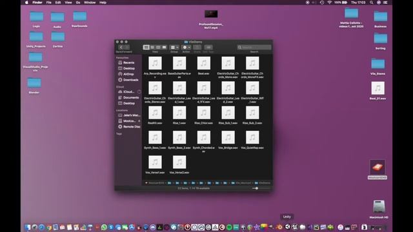Open the File menu

[x=49, y=3]
